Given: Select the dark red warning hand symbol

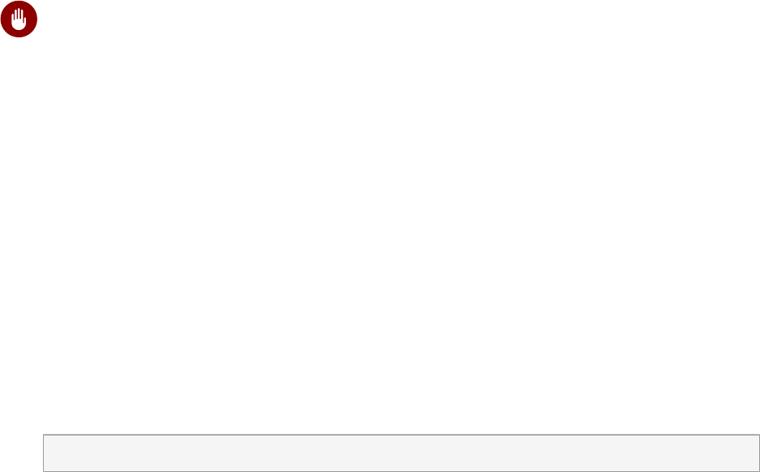Looking at the screenshot, I should (19, 19).
